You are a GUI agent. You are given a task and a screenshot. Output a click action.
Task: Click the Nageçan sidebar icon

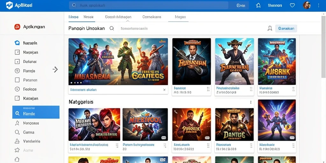17,53
